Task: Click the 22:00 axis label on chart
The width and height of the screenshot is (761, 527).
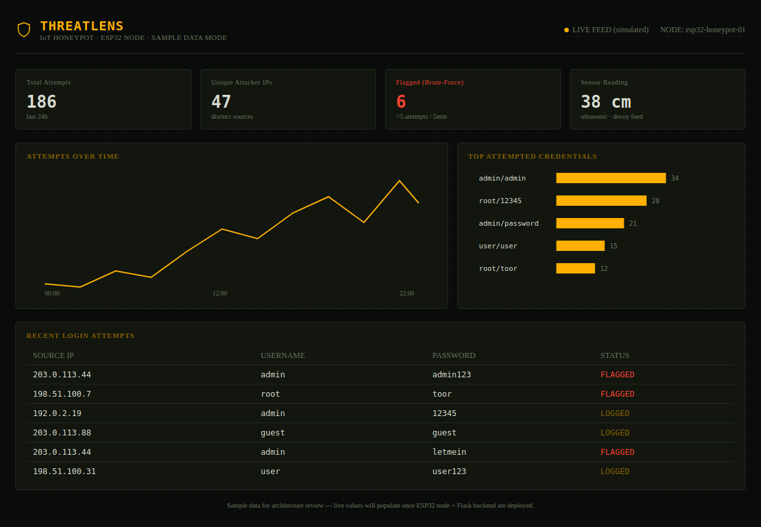Action: coord(407,293)
